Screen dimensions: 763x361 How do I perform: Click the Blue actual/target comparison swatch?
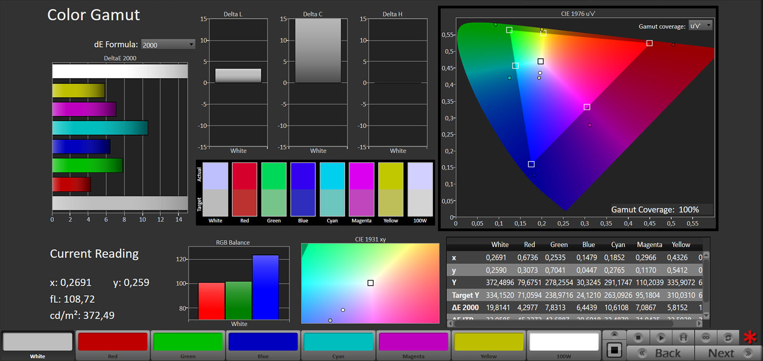pos(303,190)
